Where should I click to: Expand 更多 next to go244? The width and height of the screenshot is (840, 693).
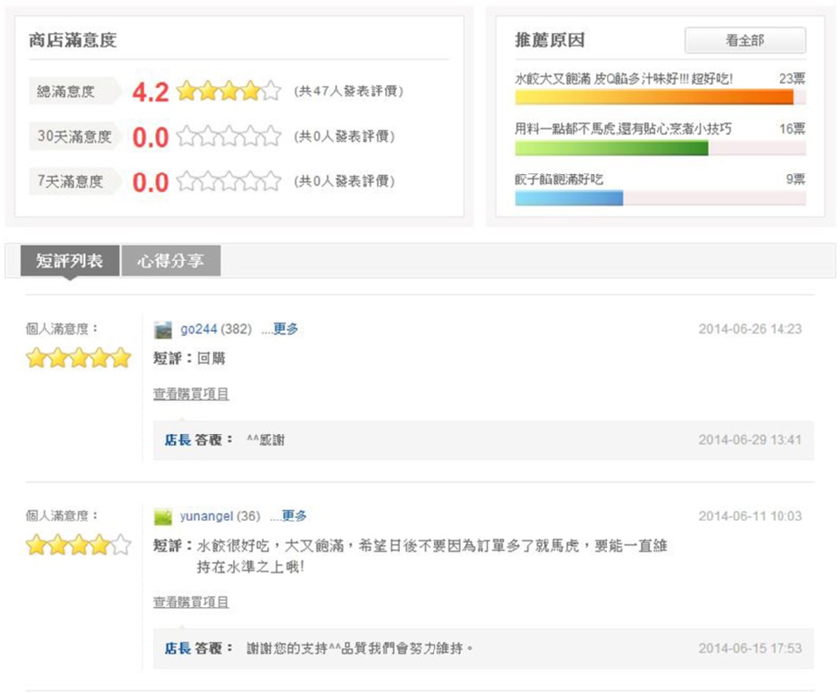tap(285, 329)
